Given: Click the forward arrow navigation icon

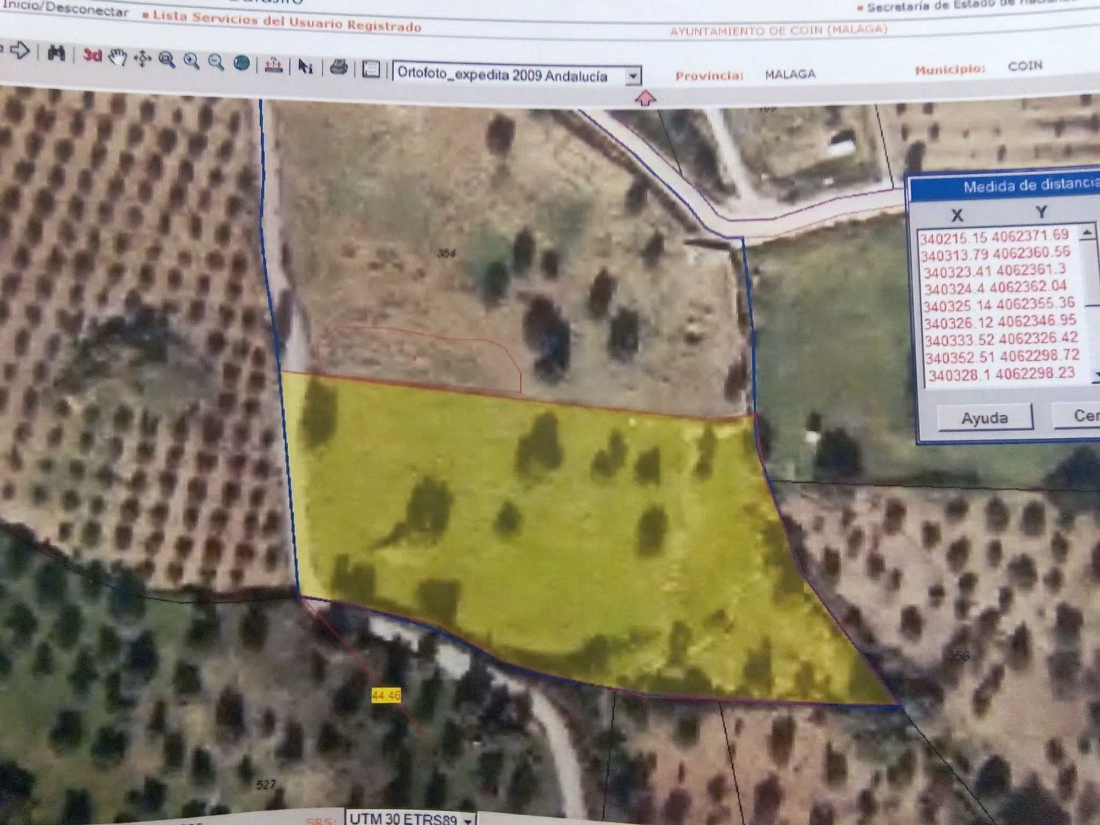Looking at the screenshot, I should pyautogui.click(x=20, y=51).
